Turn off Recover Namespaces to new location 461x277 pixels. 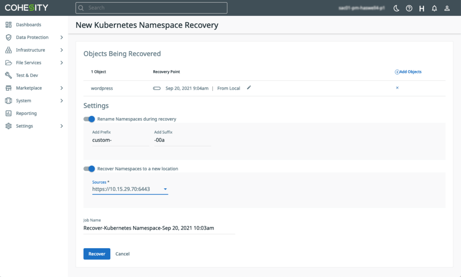click(89, 169)
